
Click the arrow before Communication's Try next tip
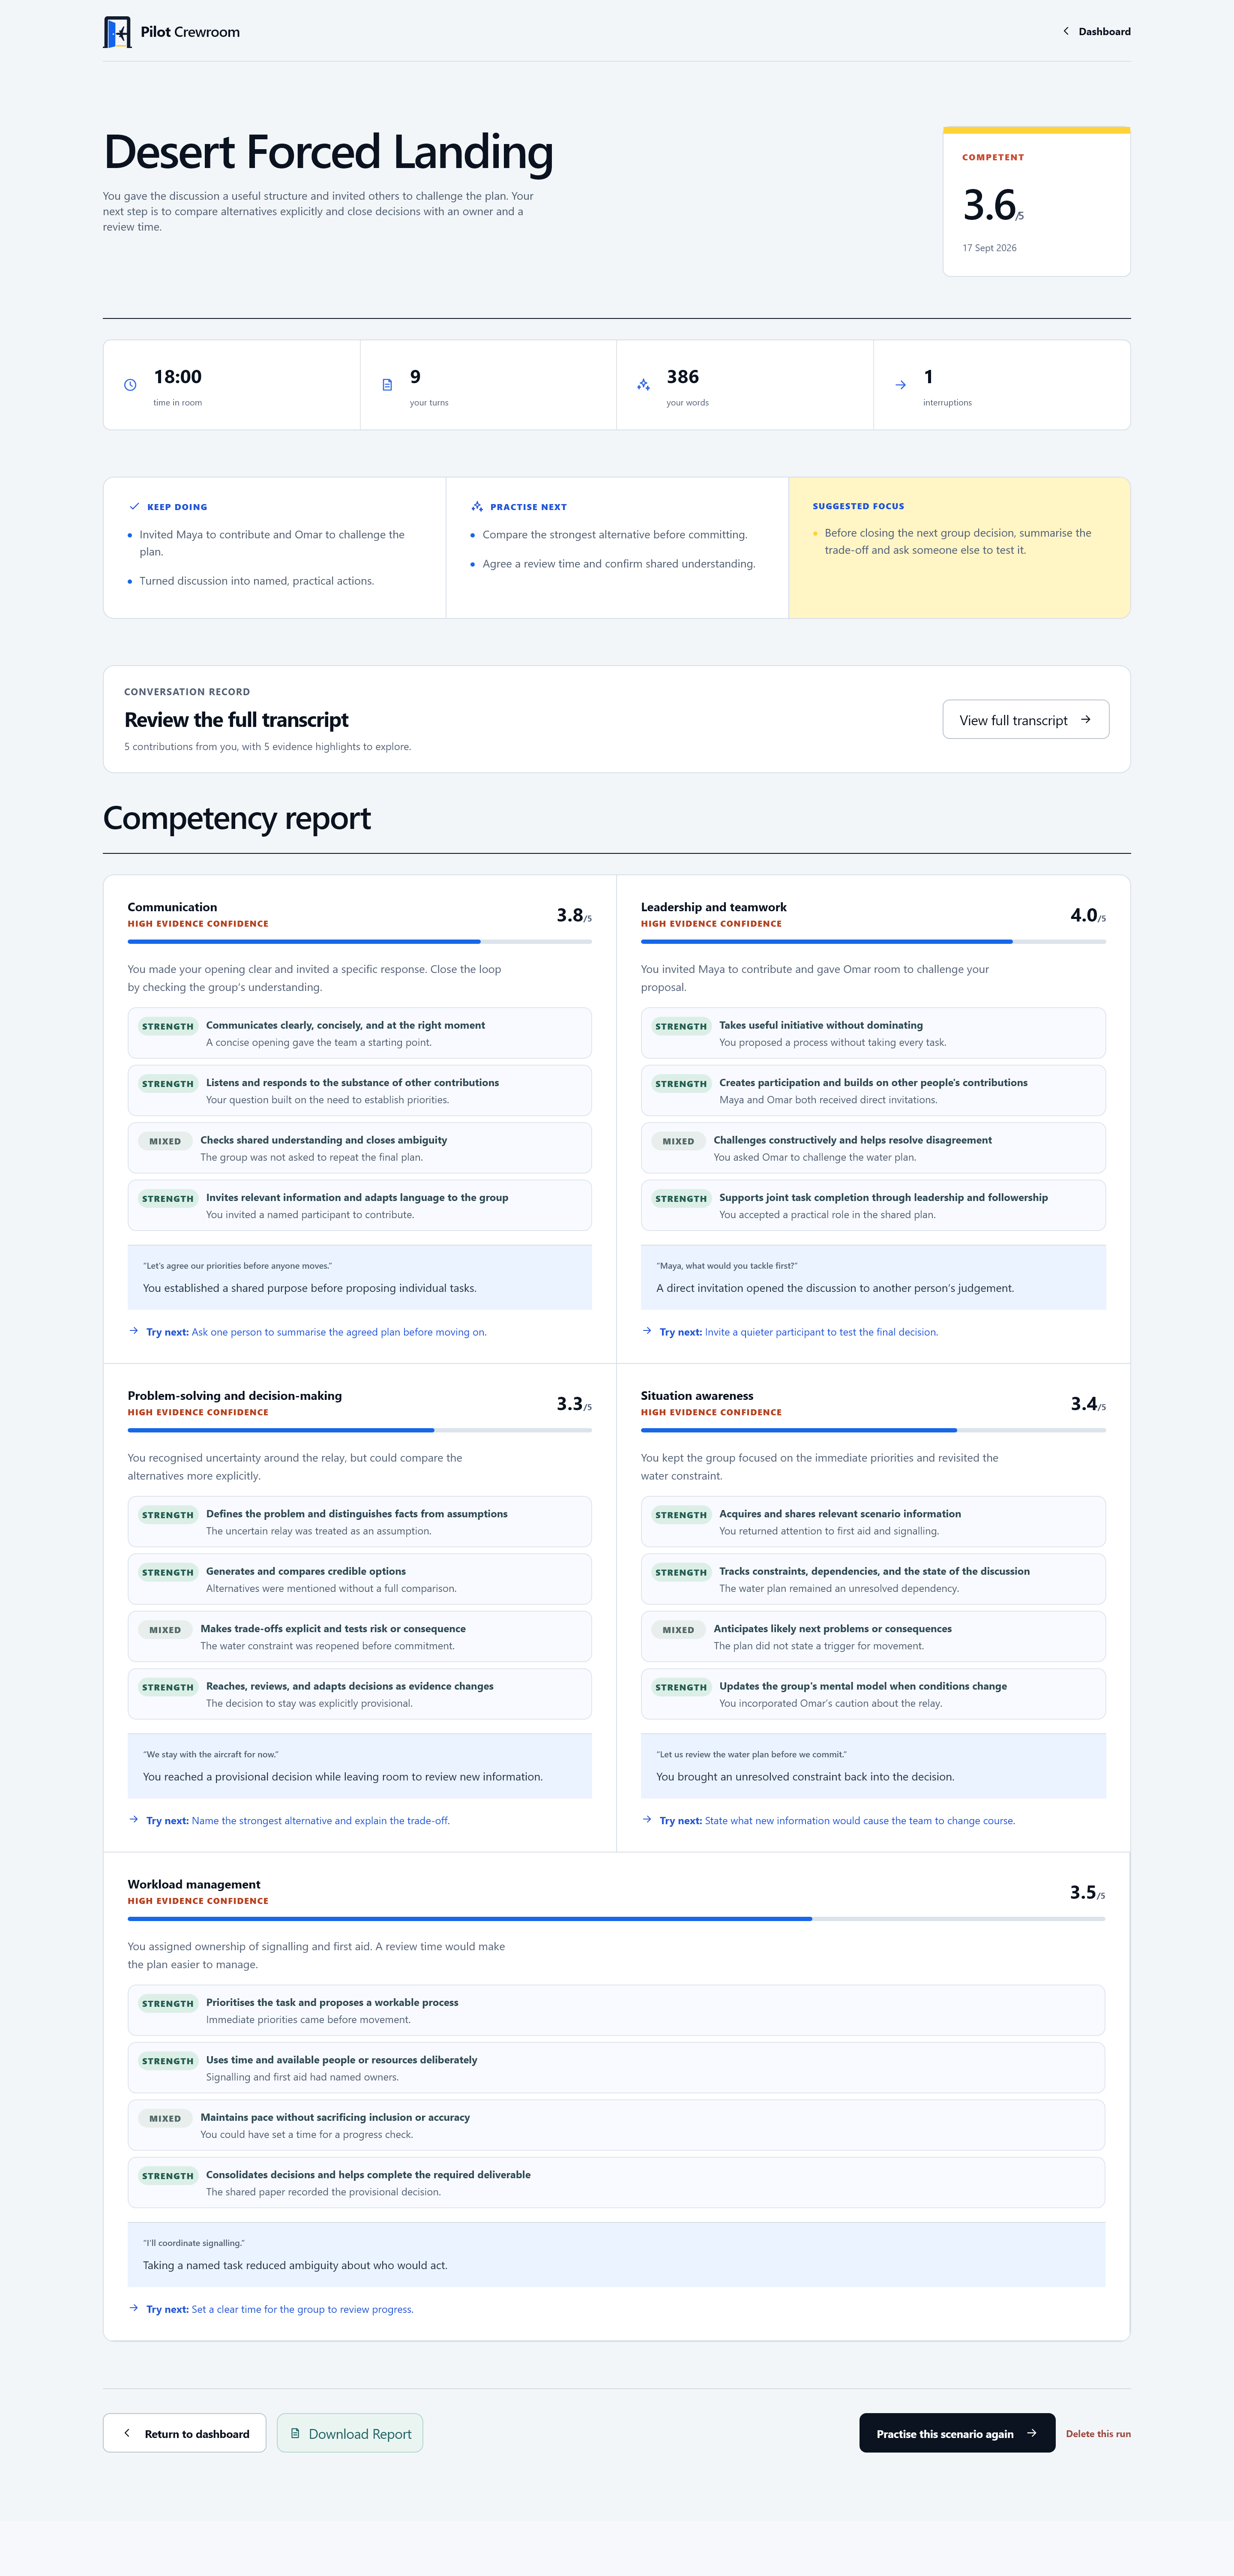coord(134,1331)
